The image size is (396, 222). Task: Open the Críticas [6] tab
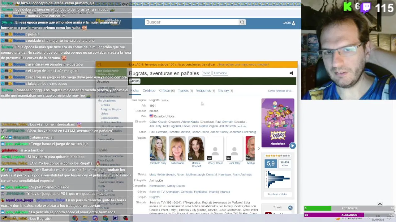point(167,91)
